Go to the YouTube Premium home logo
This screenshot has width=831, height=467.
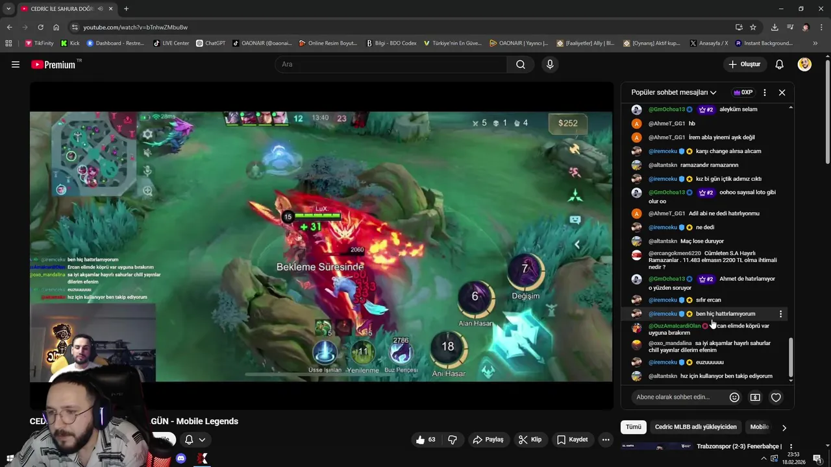point(55,64)
